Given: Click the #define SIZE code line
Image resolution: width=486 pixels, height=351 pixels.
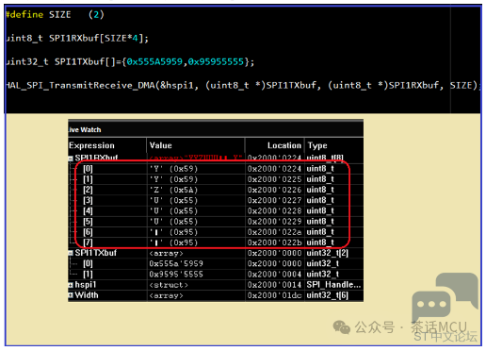Looking at the screenshot, I should coord(55,14).
